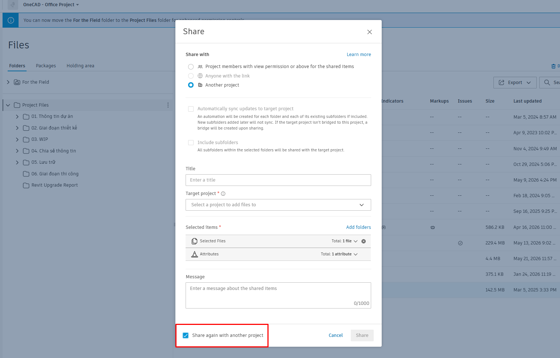Expand the For the Field folder
560x358 pixels.
tap(8, 82)
